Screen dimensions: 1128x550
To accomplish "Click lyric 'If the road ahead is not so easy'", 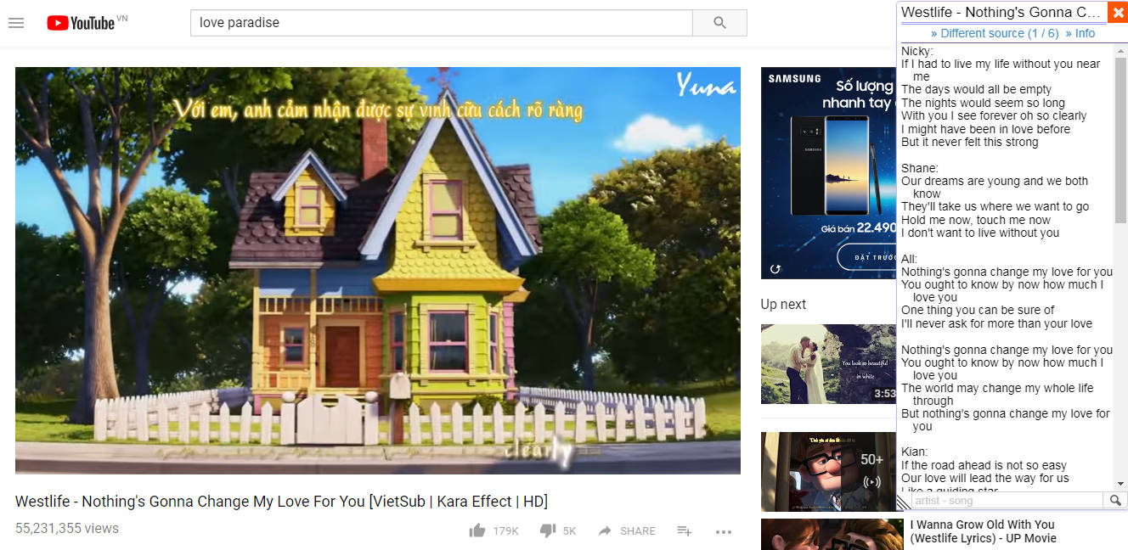I will click(984, 465).
